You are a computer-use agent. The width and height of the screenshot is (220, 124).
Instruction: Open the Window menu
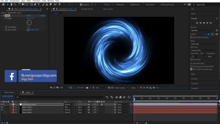(x=51, y=1)
